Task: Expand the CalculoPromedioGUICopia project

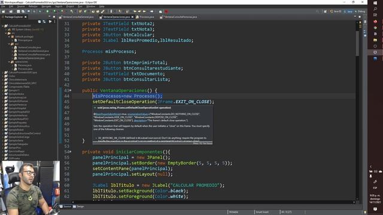Action: click(x=2, y=73)
